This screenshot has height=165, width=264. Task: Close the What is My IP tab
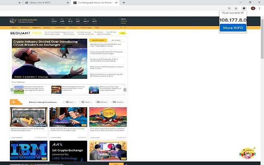point(68,3)
